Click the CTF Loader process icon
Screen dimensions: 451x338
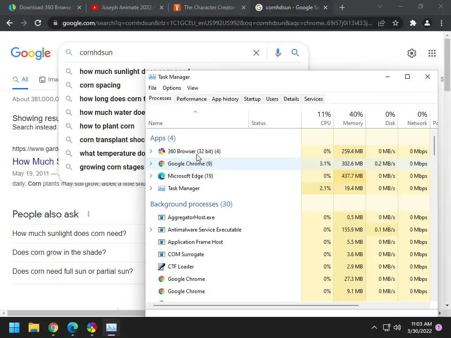tap(162, 266)
